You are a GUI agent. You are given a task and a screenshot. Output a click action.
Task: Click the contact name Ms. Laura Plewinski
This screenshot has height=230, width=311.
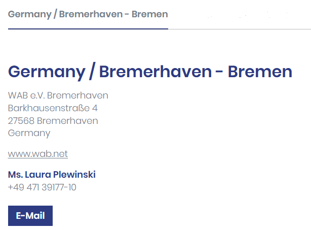pos(52,175)
